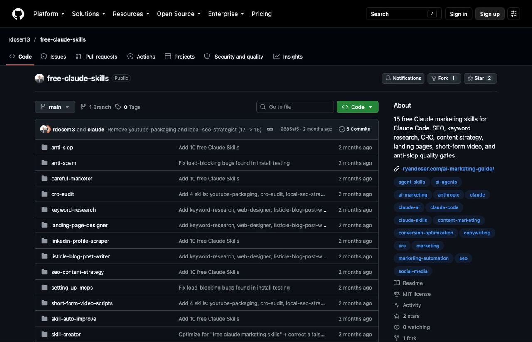The height and width of the screenshot is (342, 532).
Task: Fork the repository with Fork button
Action: pyautogui.click(x=444, y=78)
